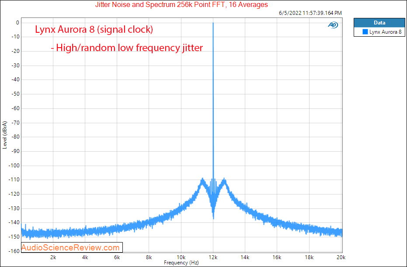Click the 20k frequency axis label
407x267 pixels.
[341, 257]
